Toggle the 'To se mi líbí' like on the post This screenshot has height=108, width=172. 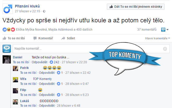point(14,38)
